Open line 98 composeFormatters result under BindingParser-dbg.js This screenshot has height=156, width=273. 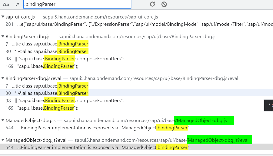pos(136,59)
